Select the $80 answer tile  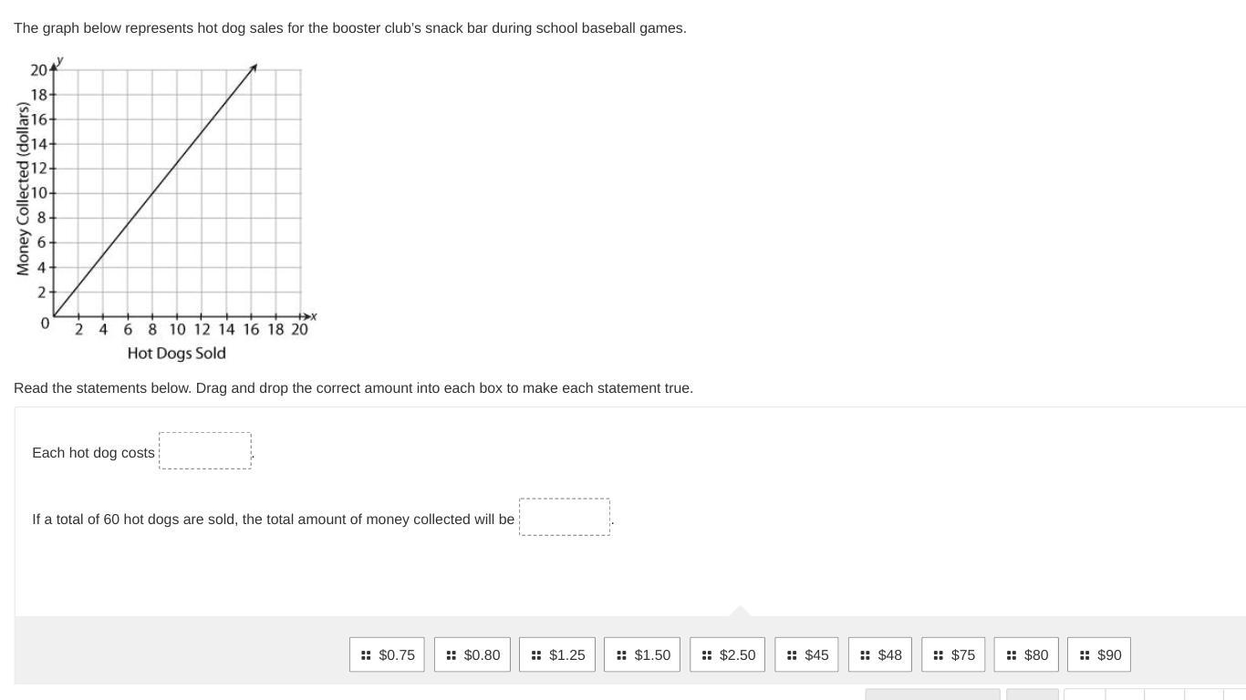click(1026, 654)
